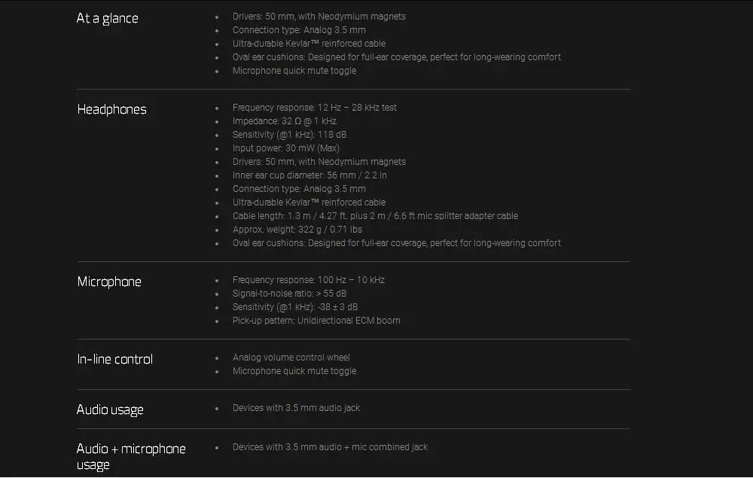Viewport: 753px width, 478px height.
Task: Select the Impedance 32 Ω specification line
Action: click(x=284, y=121)
